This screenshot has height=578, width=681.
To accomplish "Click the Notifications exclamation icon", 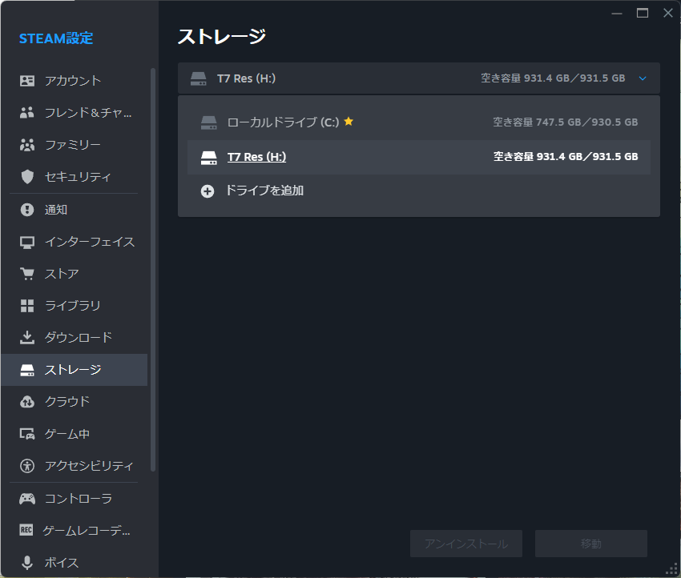I will (27, 210).
